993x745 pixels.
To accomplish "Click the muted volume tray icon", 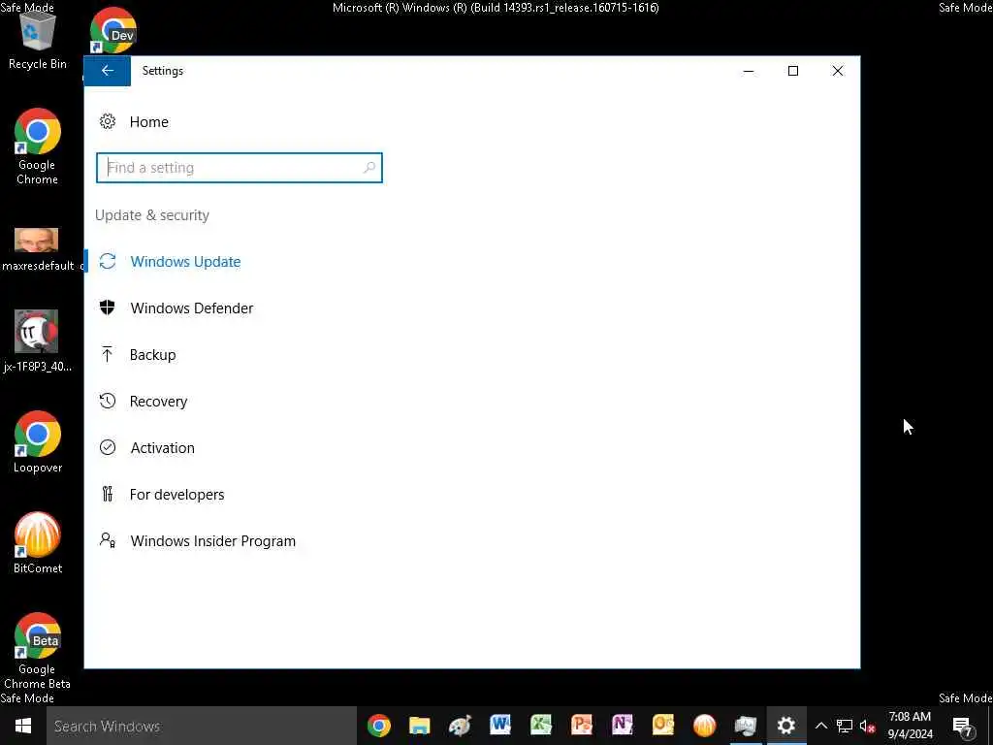I will click(x=868, y=726).
